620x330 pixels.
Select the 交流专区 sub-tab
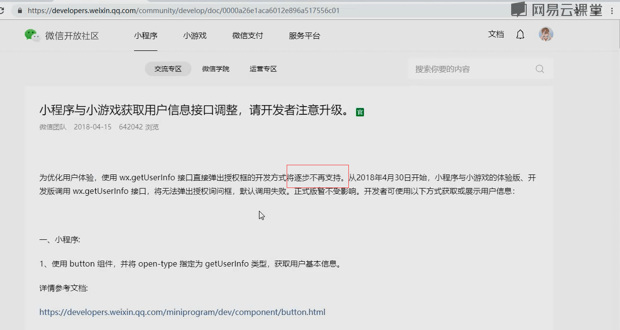(x=168, y=69)
